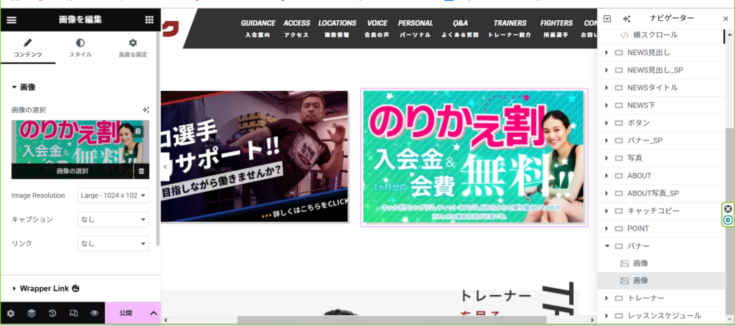Click the 公開 publish button
735x326 pixels.
126,313
